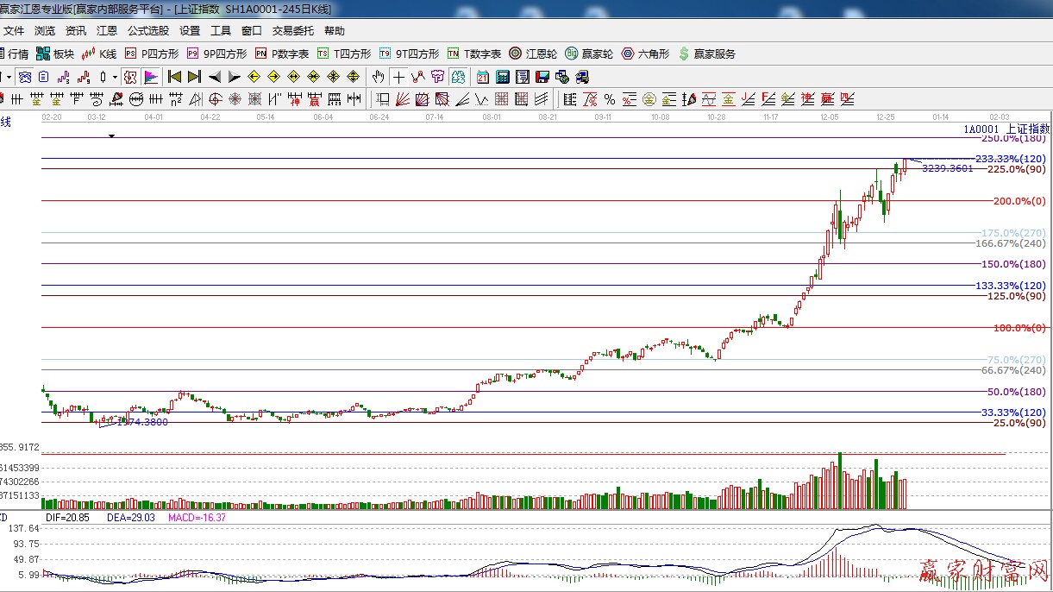Click the red save-disk toolbar icon
This screenshot has height=592, width=1053.
pyautogui.click(x=543, y=77)
